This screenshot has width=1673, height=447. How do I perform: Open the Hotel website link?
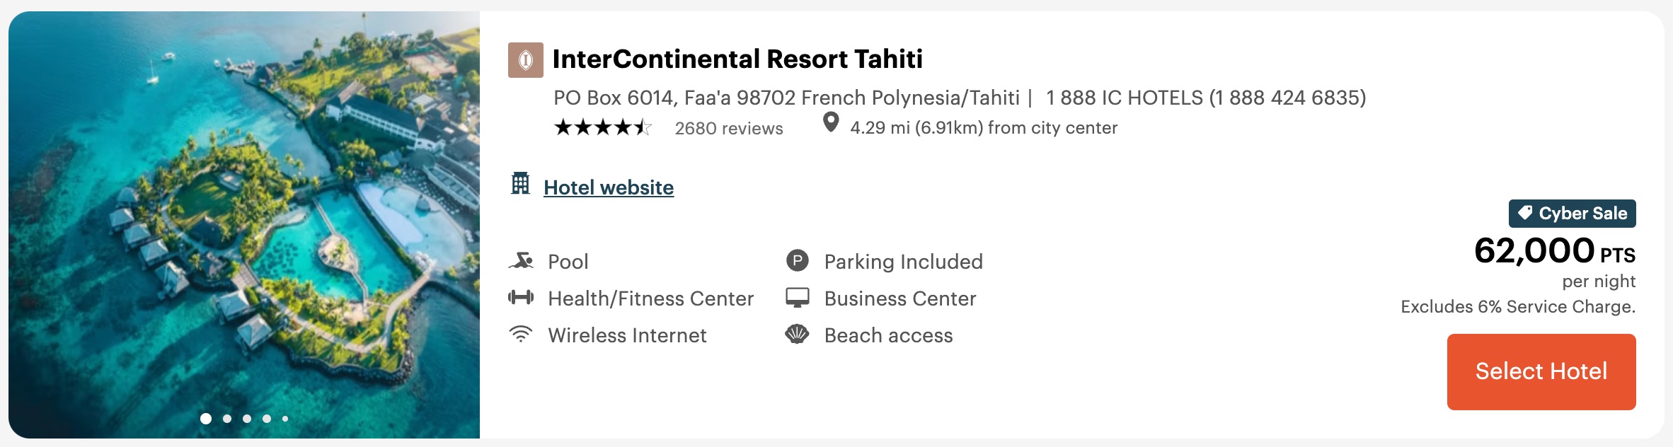tap(608, 187)
